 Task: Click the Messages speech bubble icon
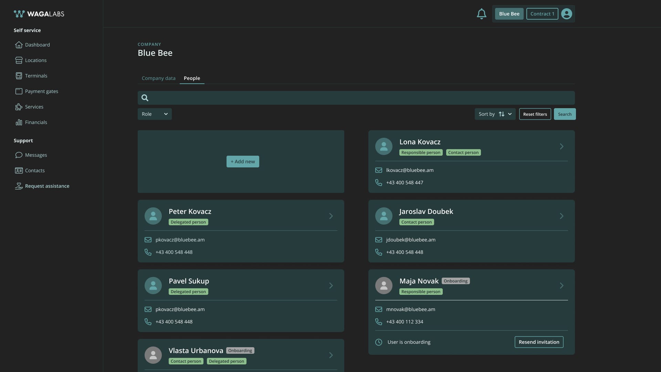pos(19,155)
